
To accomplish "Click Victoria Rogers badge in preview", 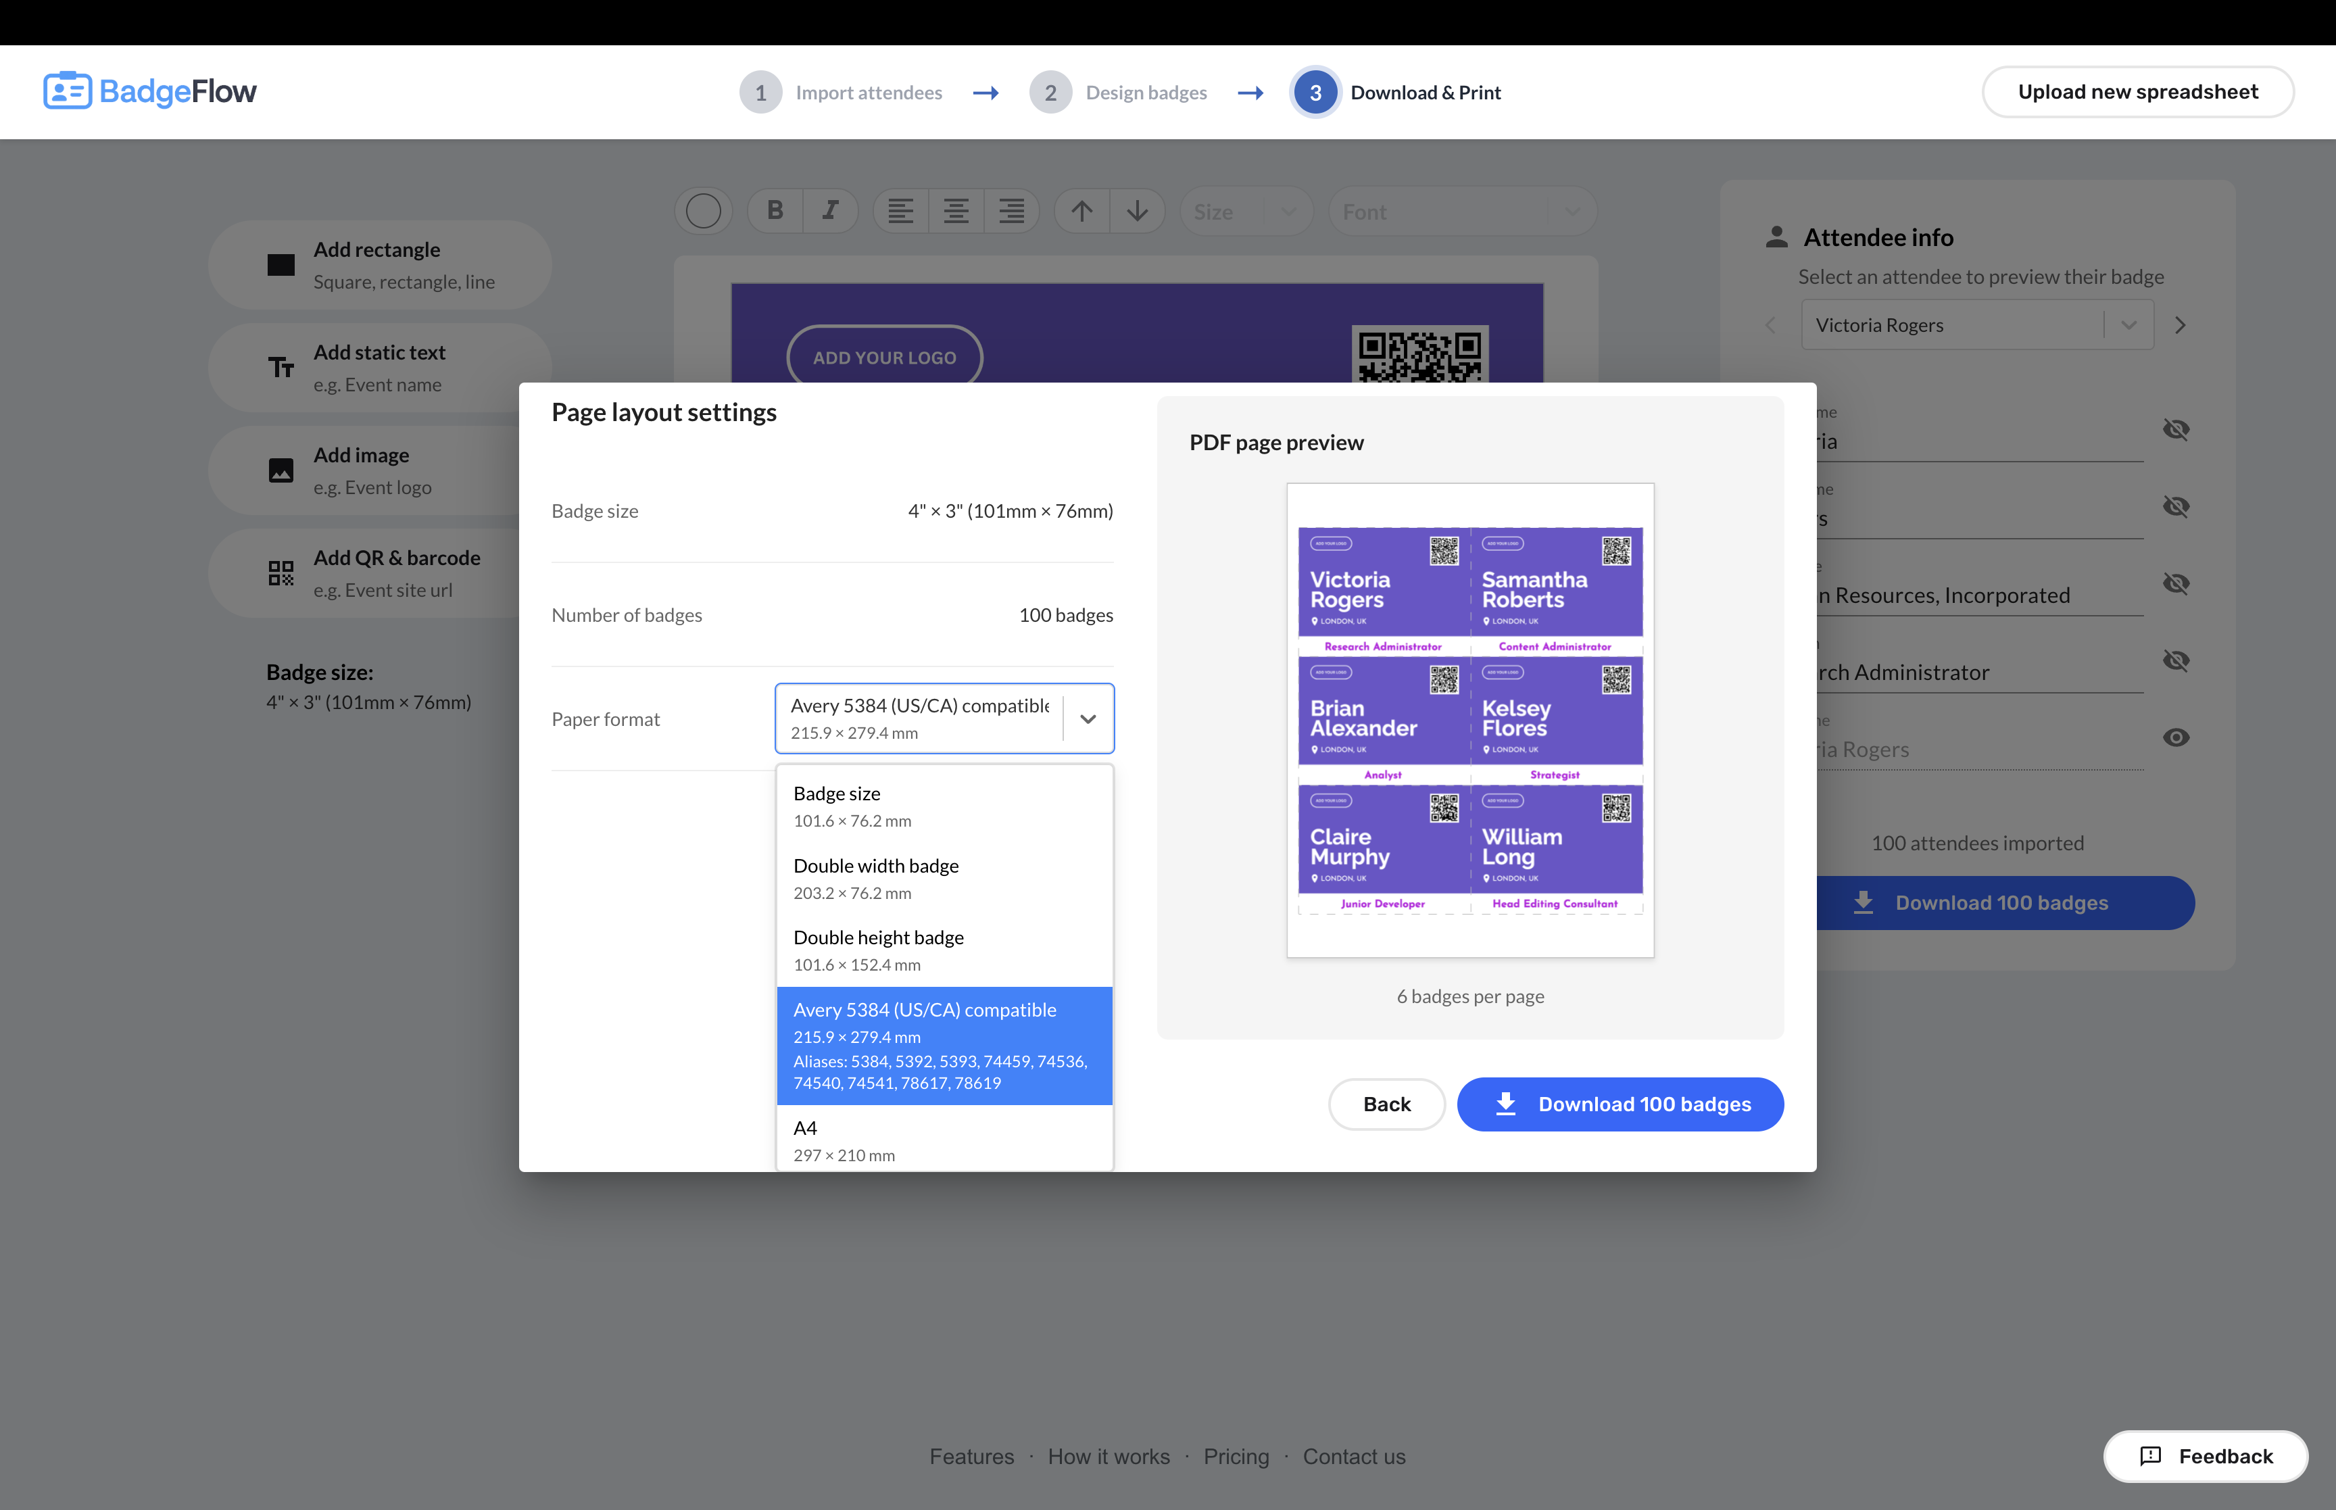I will click(1383, 592).
